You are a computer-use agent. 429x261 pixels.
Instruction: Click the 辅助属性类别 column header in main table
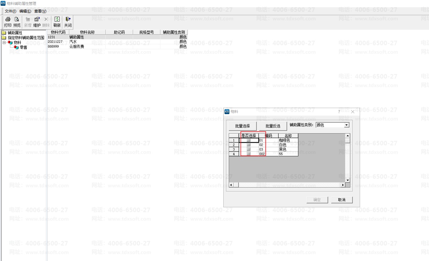tap(174, 32)
